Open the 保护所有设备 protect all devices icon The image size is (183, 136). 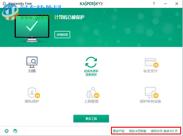coord(151,93)
